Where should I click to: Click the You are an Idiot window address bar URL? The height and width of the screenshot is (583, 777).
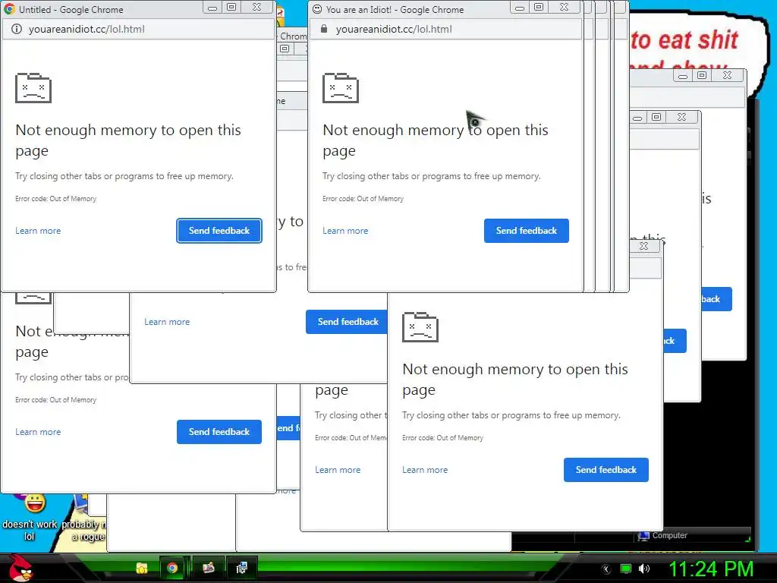pyautogui.click(x=394, y=30)
